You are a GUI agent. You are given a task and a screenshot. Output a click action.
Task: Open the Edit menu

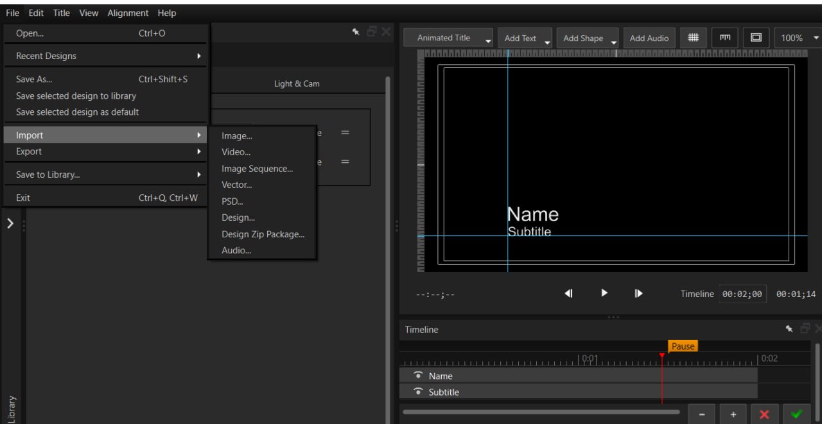[x=36, y=13]
